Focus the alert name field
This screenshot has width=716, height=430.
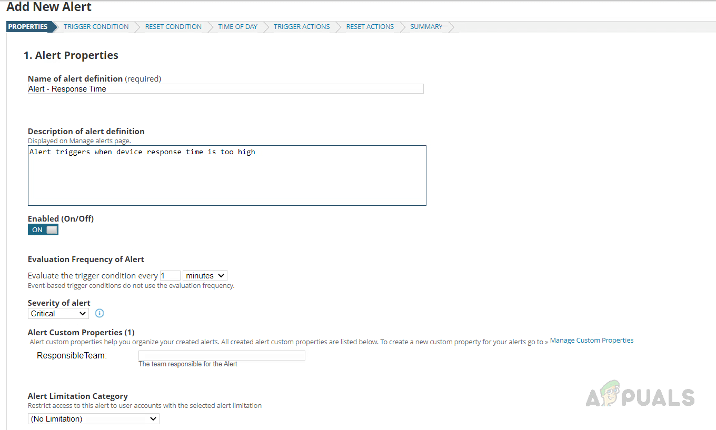(x=226, y=89)
